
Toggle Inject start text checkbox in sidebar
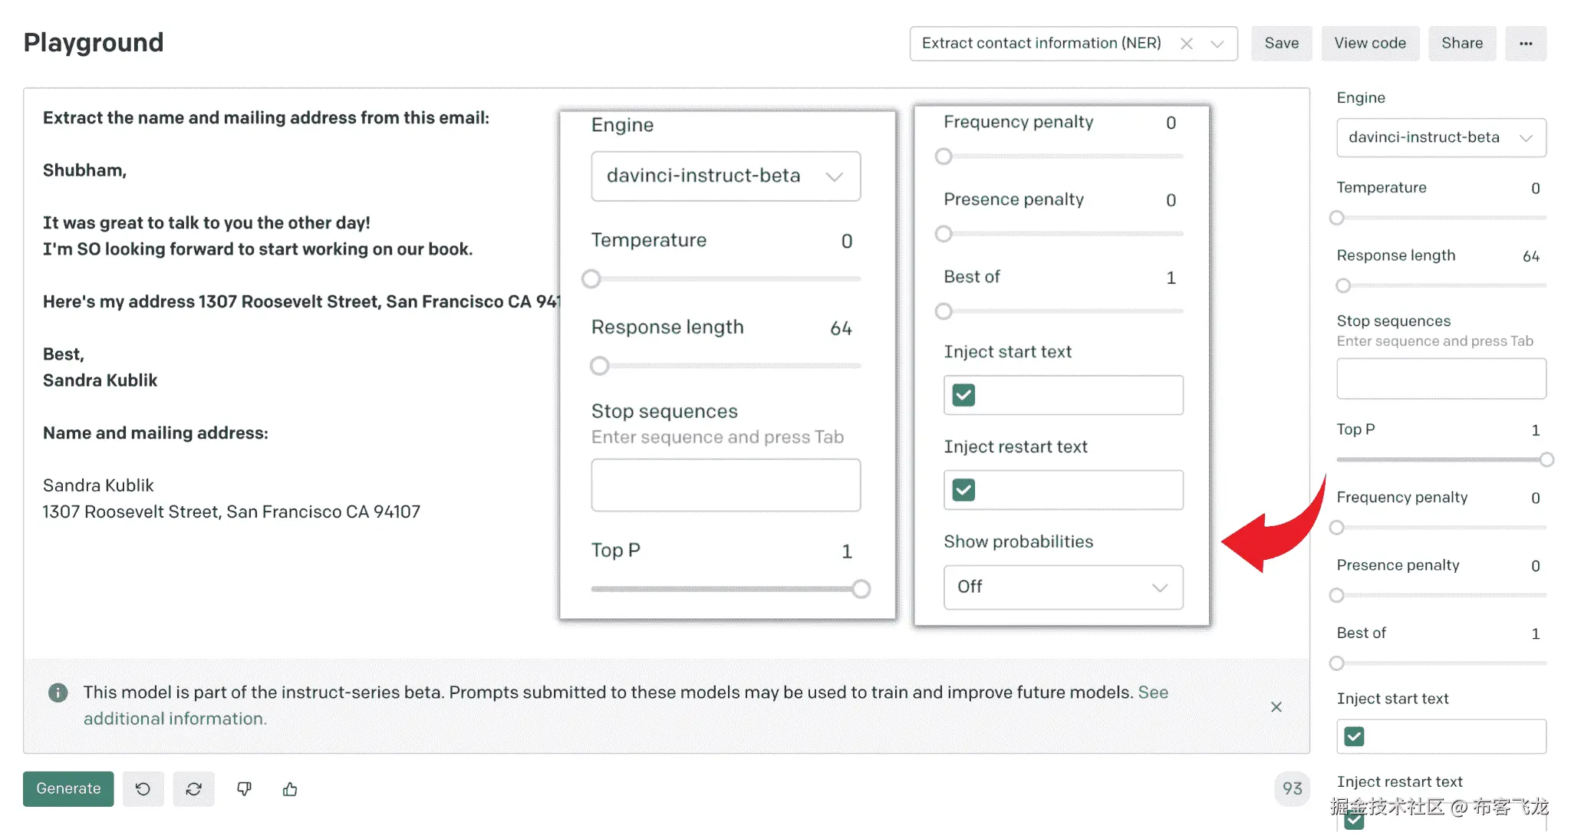[x=1354, y=736]
